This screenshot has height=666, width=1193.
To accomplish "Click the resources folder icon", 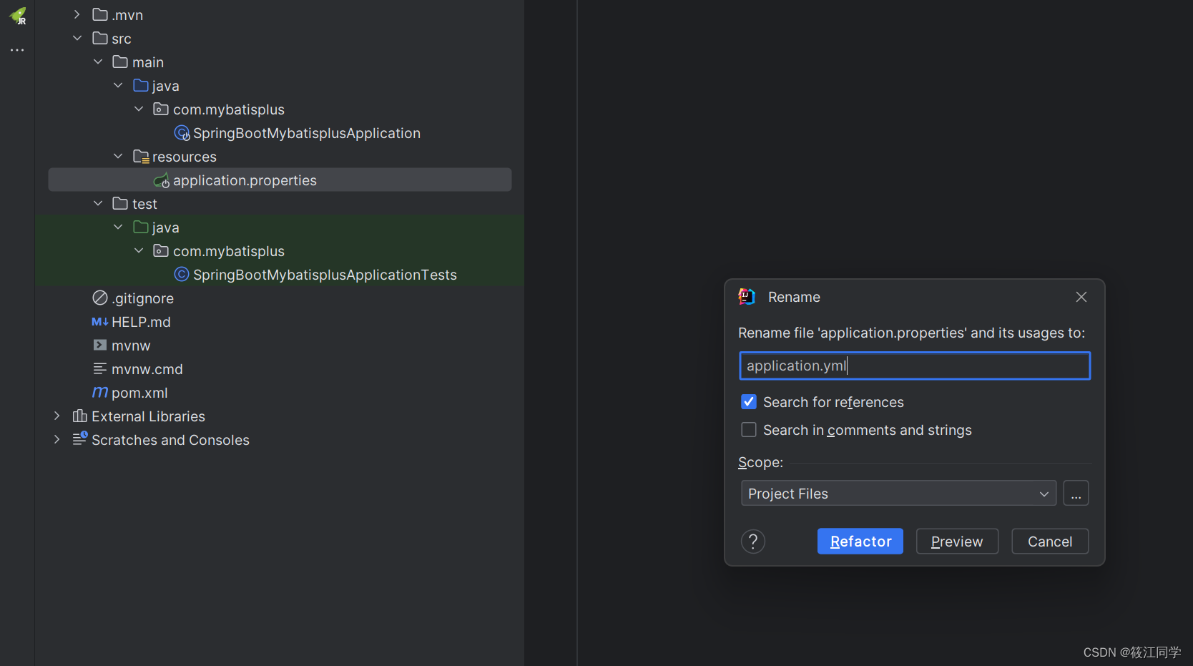I will click(141, 156).
